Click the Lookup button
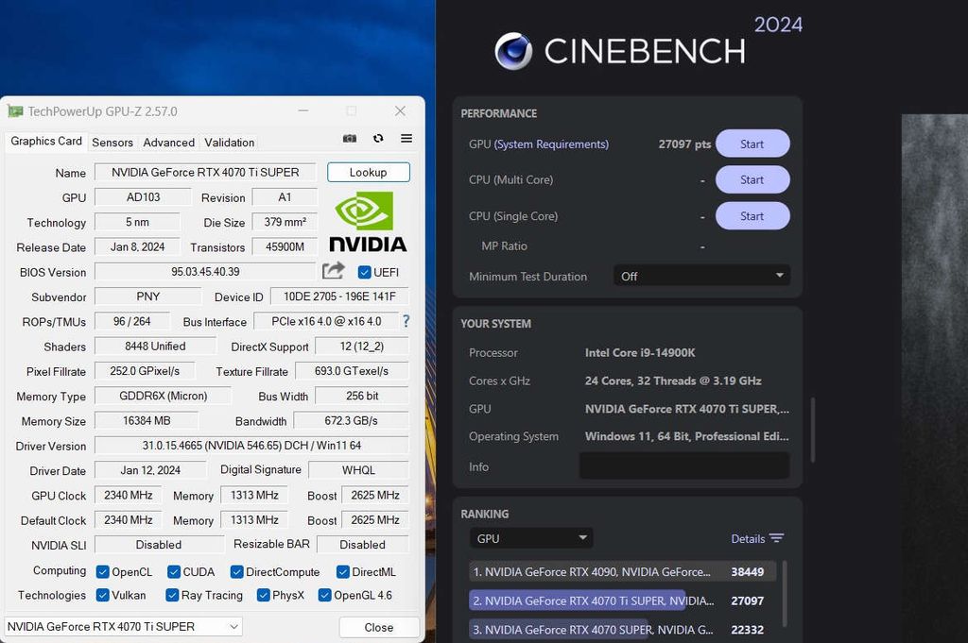The image size is (968, 643). click(x=368, y=172)
